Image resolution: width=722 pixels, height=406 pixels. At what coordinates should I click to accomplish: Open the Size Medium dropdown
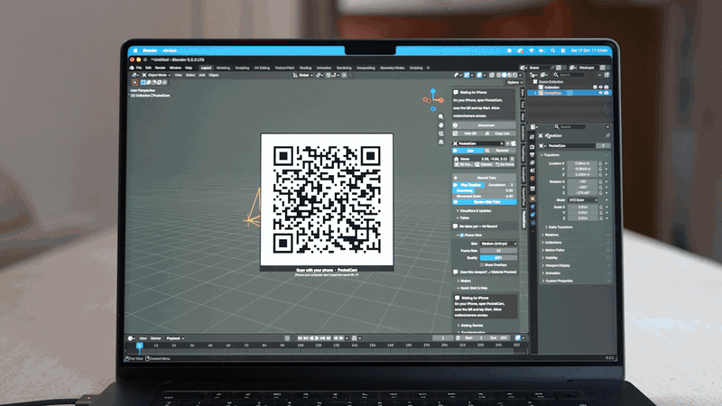pos(499,244)
